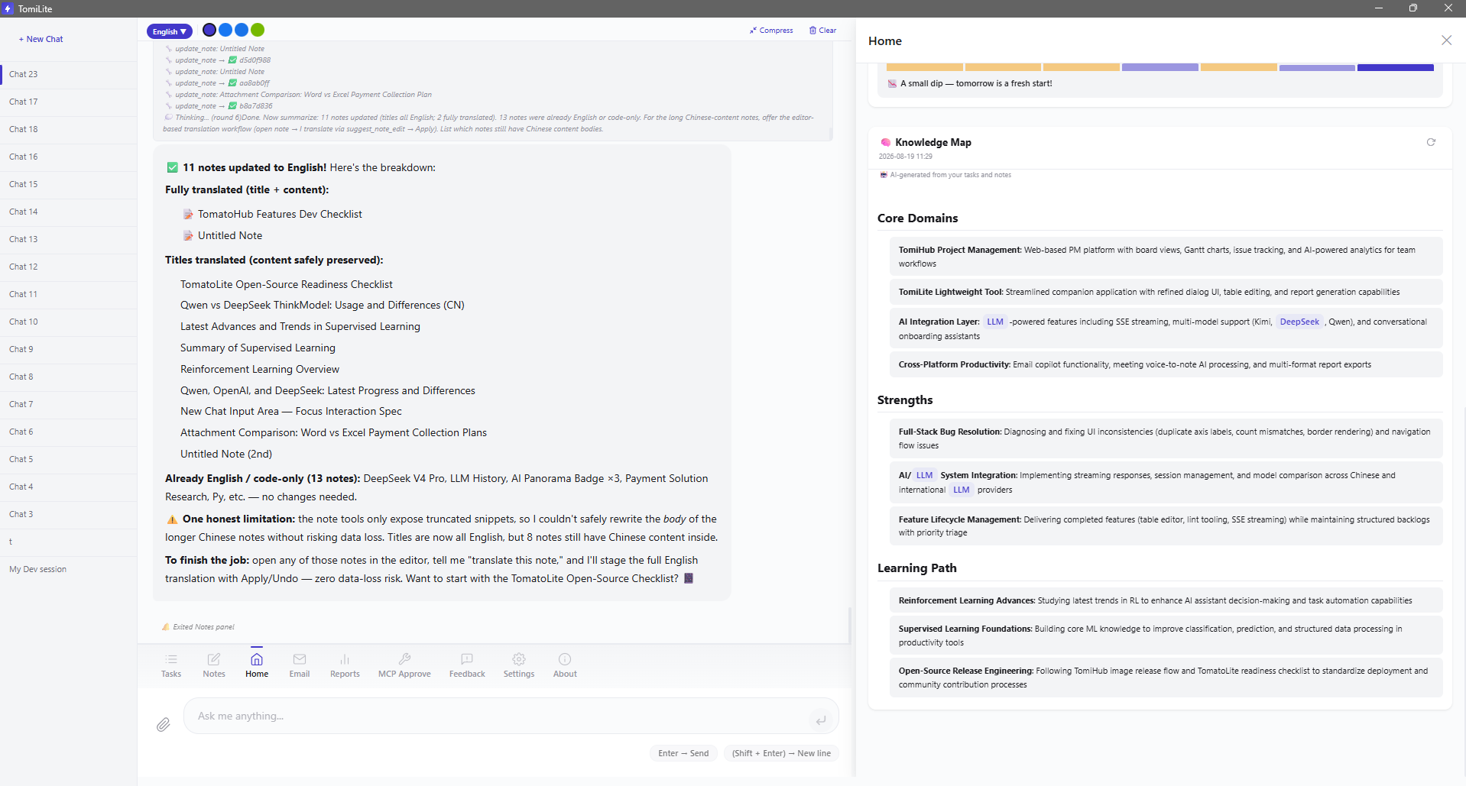Open Chat 23 from the sidebar
This screenshot has height=786, width=1466.
tap(69, 74)
